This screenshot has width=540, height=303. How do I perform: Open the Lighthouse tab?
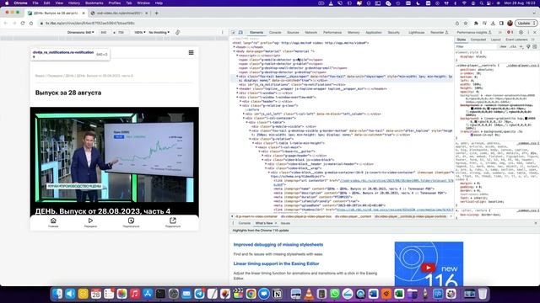click(416, 32)
